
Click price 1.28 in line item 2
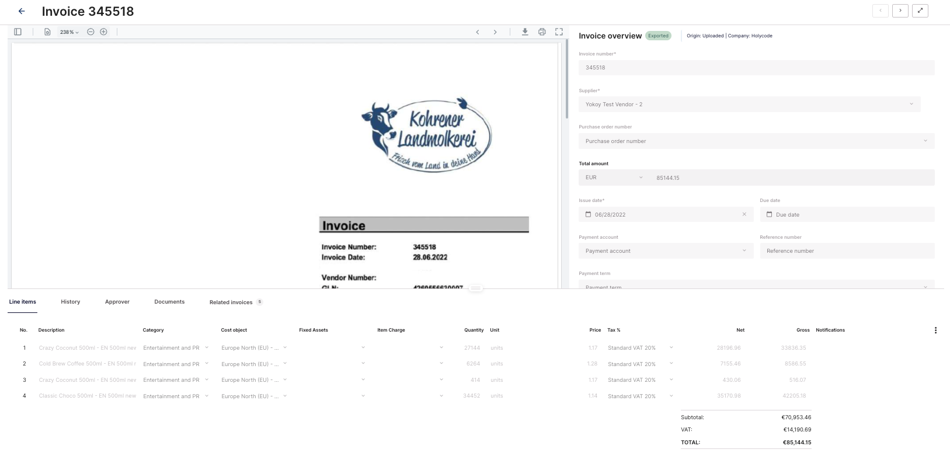tap(592, 364)
